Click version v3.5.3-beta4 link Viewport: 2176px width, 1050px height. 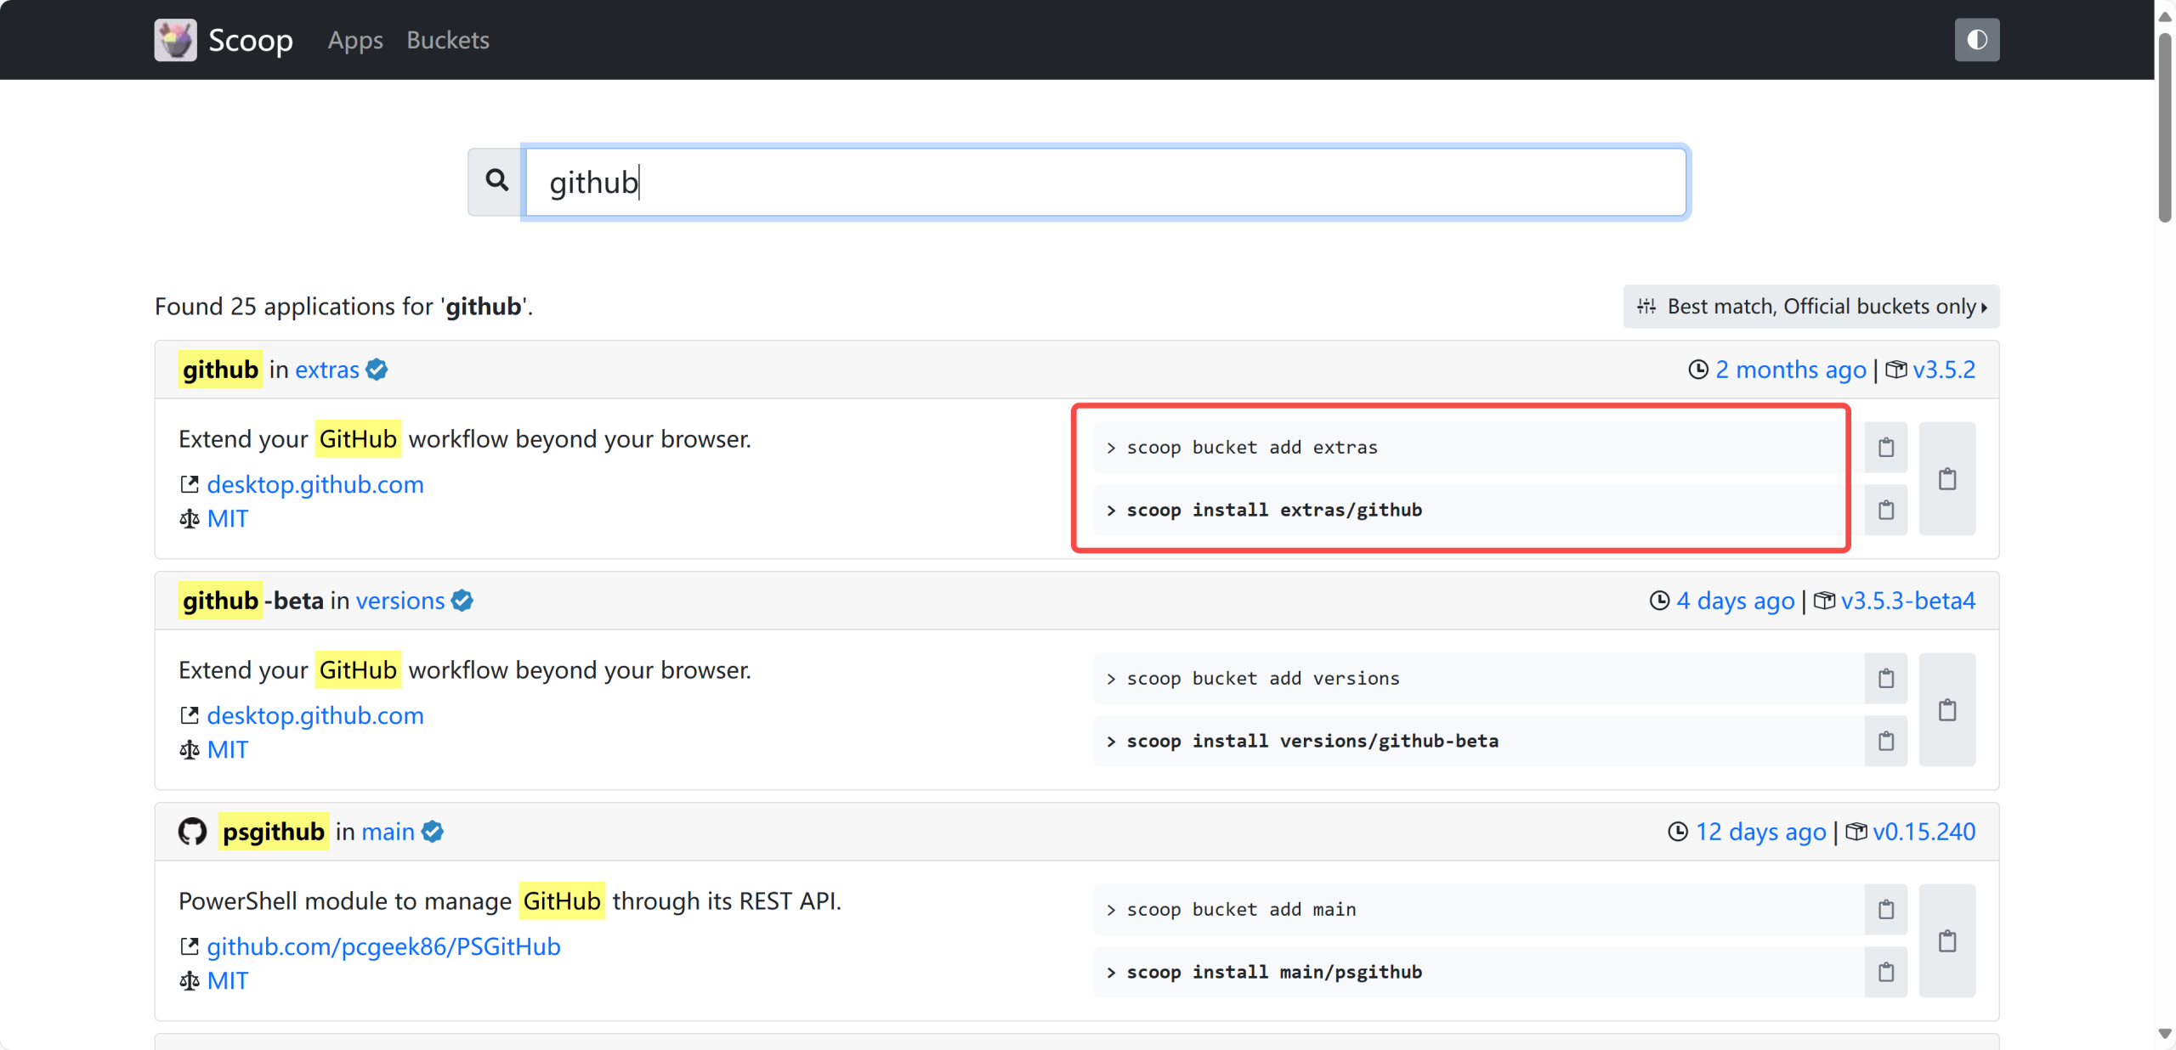pos(1907,601)
